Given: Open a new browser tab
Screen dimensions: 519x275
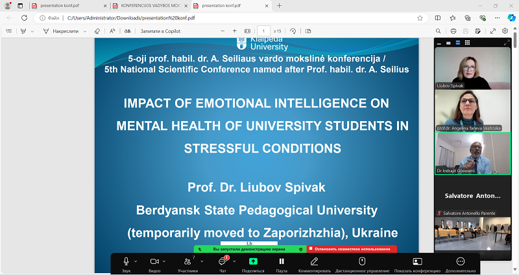Looking at the screenshot, I should [x=279, y=6].
